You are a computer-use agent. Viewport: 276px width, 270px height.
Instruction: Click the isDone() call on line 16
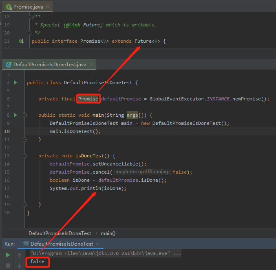pos(152,180)
